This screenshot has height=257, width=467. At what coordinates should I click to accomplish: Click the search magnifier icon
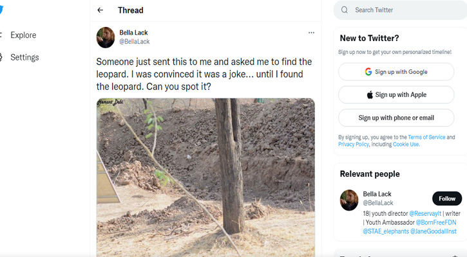click(345, 10)
